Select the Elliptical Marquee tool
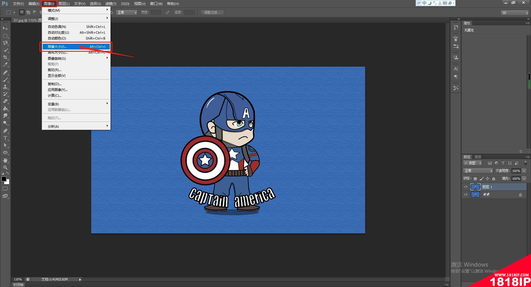This screenshot has height=287, width=531. pos(5,36)
